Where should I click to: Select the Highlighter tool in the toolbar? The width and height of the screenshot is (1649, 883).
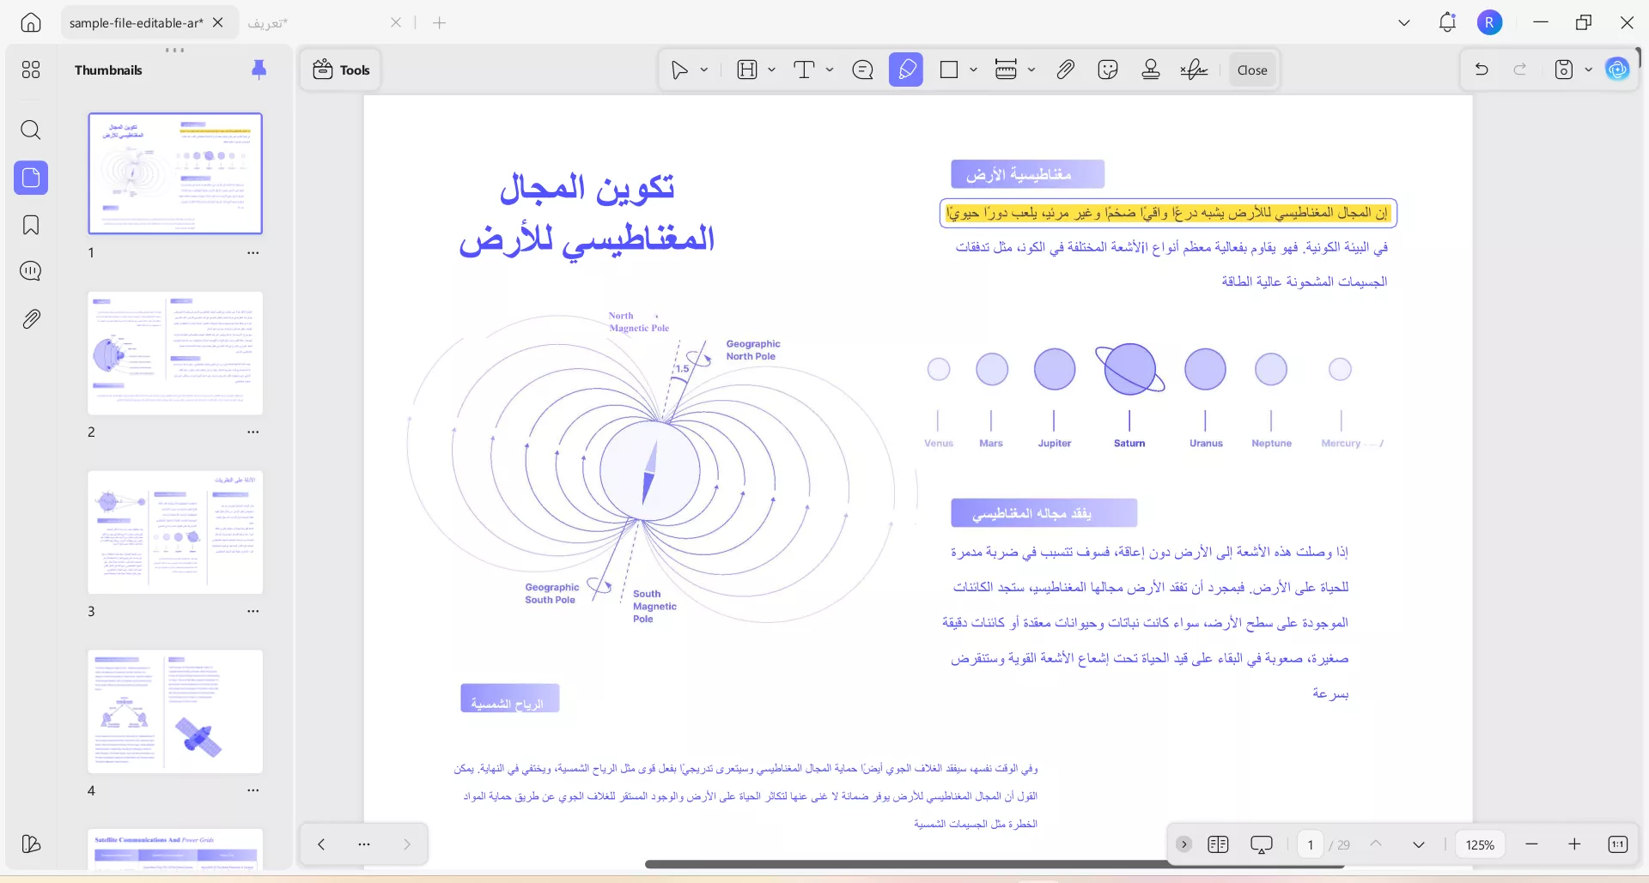pyautogui.click(x=906, y=70)
